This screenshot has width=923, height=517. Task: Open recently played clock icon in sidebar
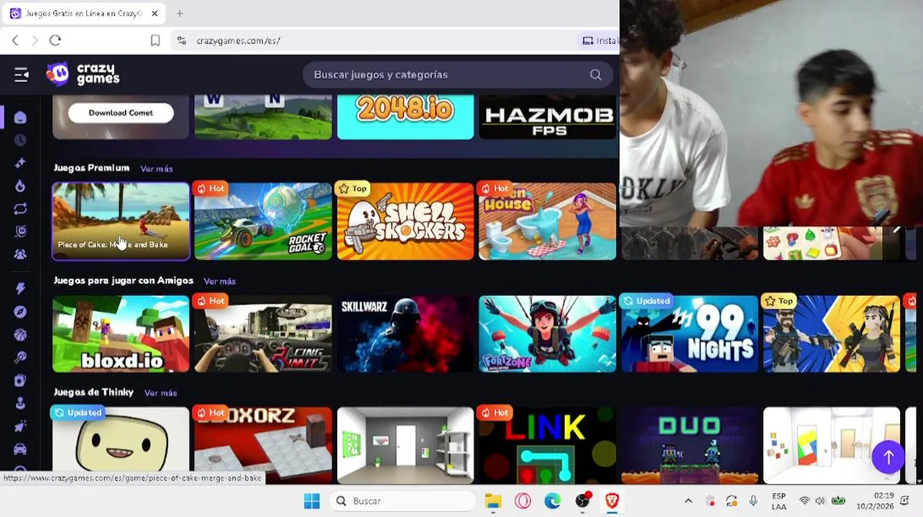point(20,140)
